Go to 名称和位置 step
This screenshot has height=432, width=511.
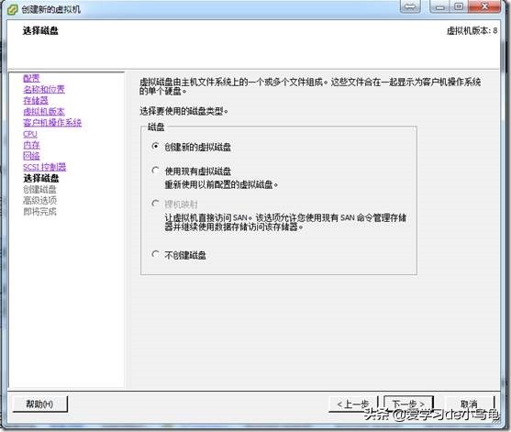(x=44, y=89)
